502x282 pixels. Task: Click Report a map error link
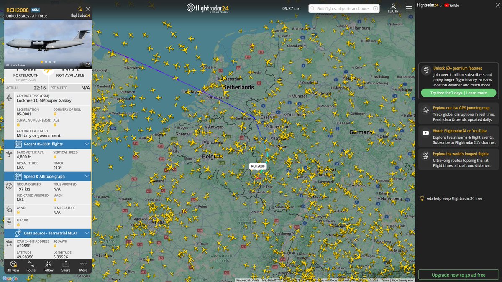coord(402,280)
